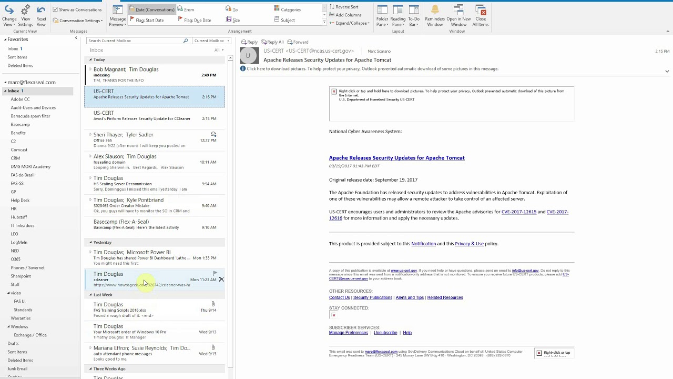Click the Search Current Mailbox field

coord(134,41)
